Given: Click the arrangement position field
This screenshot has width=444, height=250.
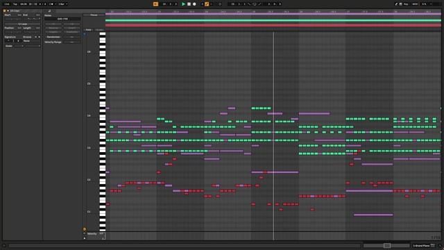Looking at the screenshot, I should click(170, 4).
